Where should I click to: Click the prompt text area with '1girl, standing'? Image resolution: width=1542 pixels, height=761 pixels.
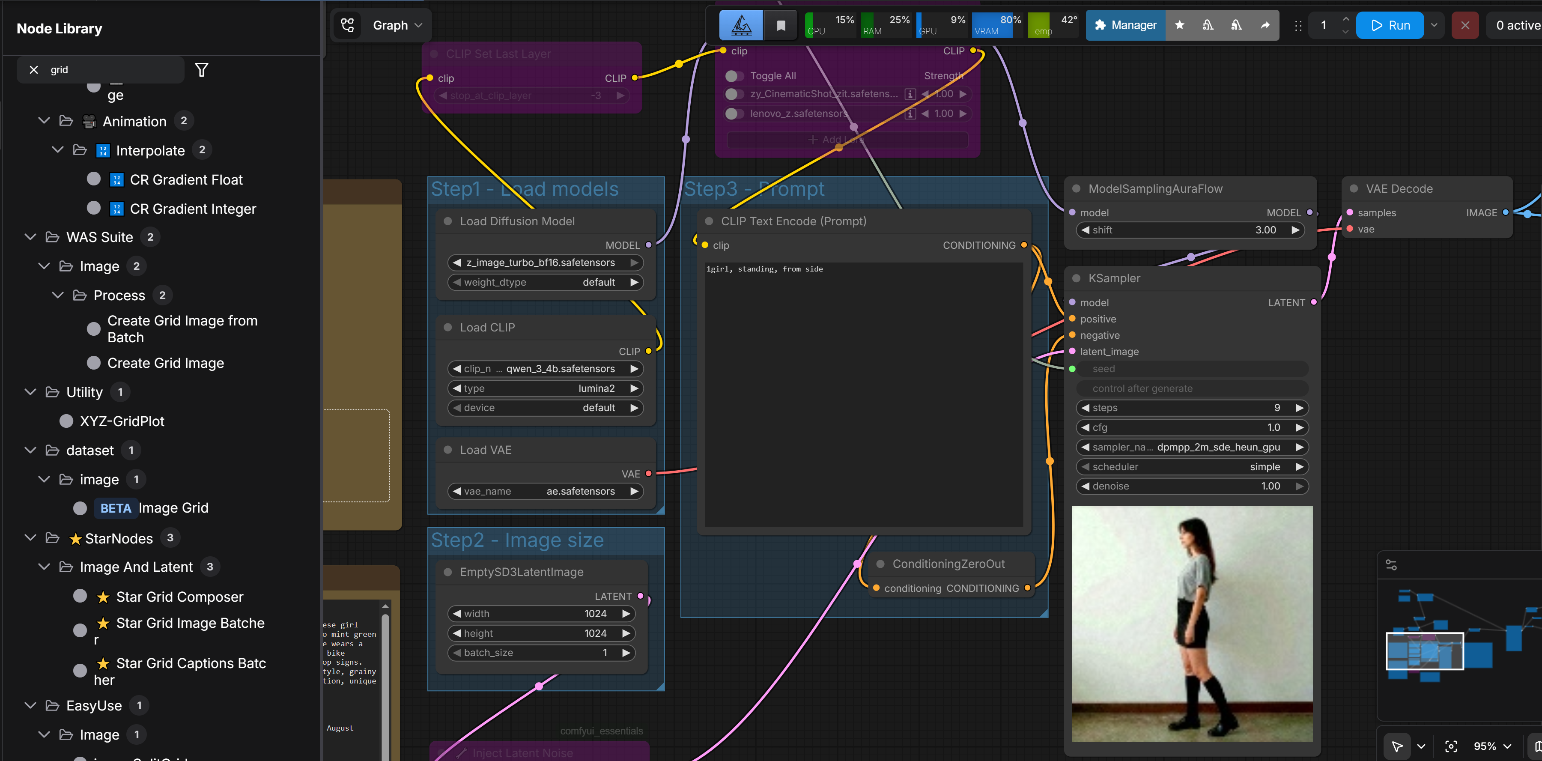click(863, 394)
